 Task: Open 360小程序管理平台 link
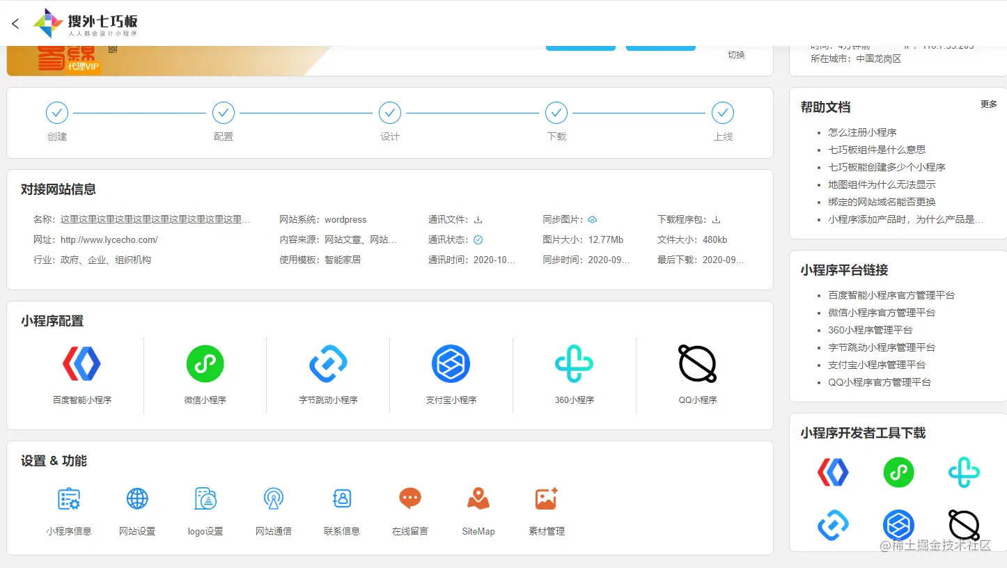click(870, 330)
